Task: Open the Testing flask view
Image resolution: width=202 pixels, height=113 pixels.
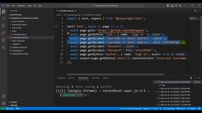Action: click(x=3, y=47)
